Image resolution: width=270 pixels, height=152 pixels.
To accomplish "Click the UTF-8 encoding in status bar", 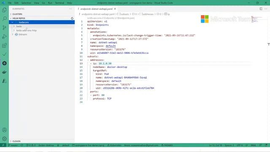I will [x=239, y=145].
